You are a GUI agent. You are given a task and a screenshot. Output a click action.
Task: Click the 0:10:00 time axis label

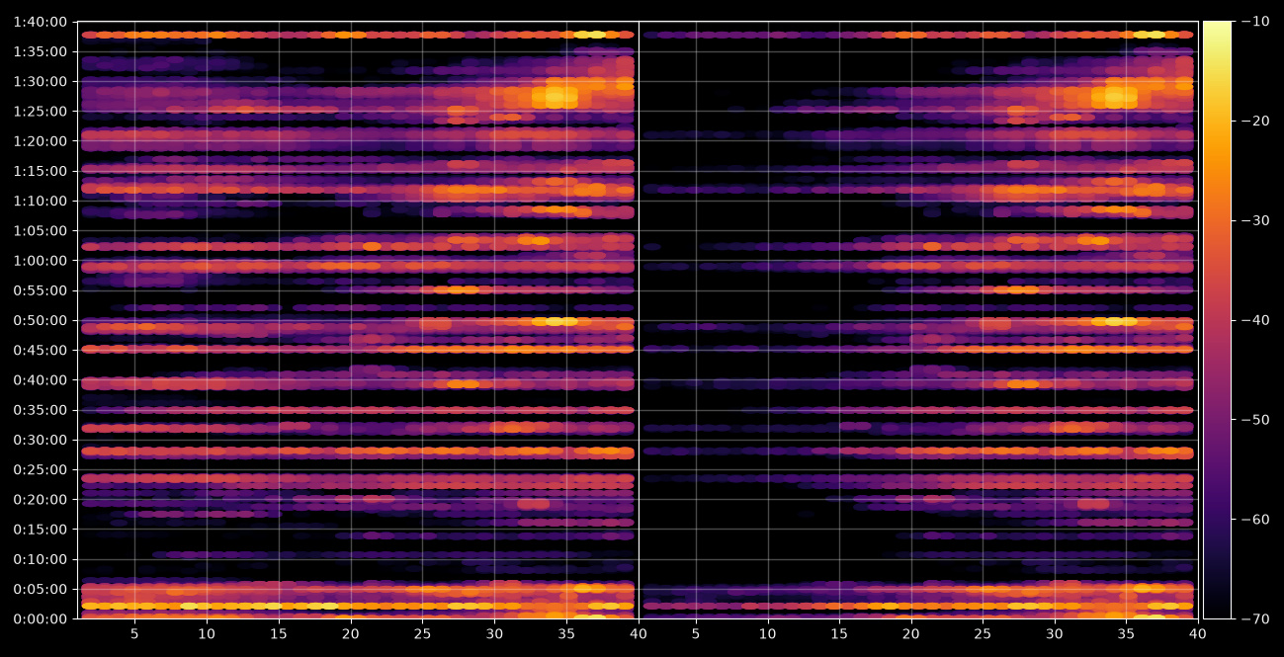tap(41, 559)
